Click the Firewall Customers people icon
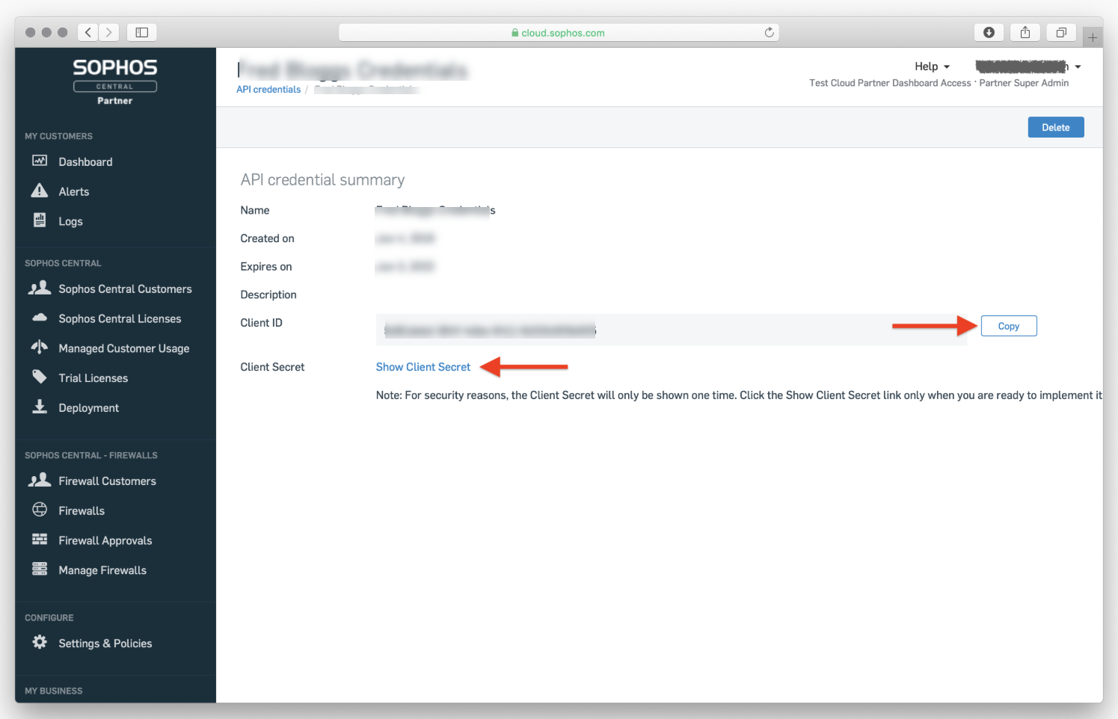1118x719 pixels. [x=40, y=480]
